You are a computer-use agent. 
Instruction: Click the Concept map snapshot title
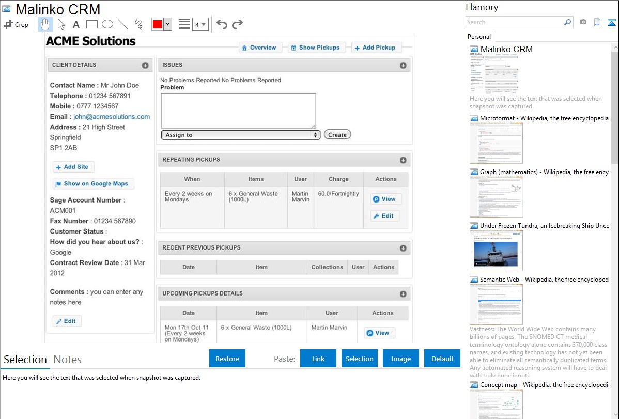pyautogui.click(x=545, y=384)
